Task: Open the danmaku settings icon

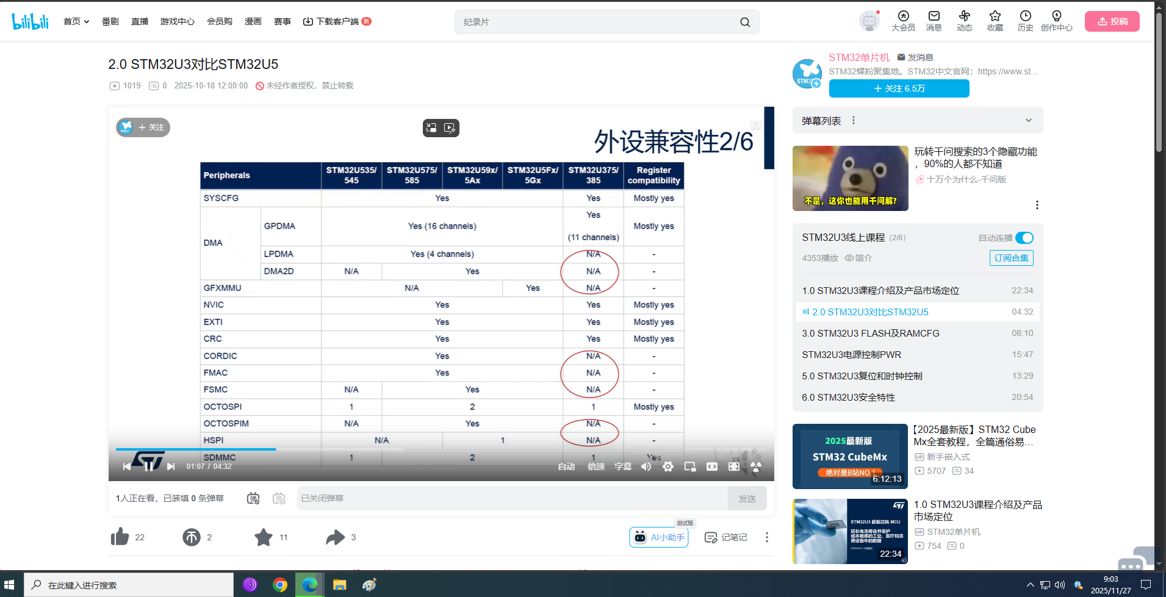Action: point(279,498)
